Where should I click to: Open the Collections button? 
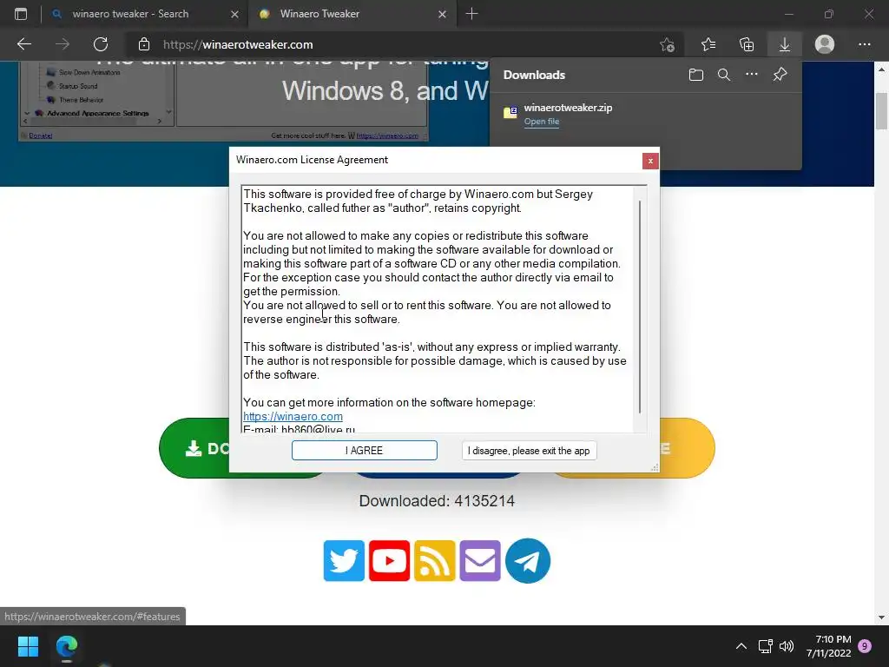click(747, 44)
